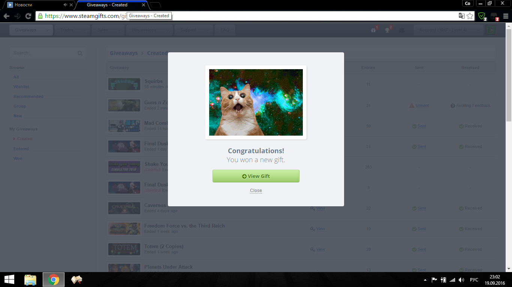The image size is (512, 287).
Task: Open the Cavernus giveaway thumbnail
Action: point(124,208)
